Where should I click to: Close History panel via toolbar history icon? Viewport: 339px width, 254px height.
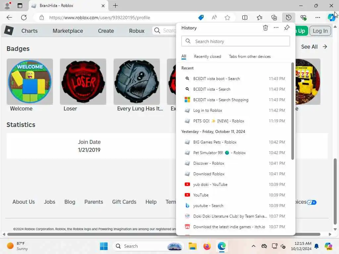click(x=289, y=18)
